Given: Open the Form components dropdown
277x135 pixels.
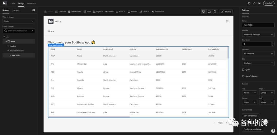Looking at the screenshot, I should pos(121,12).
